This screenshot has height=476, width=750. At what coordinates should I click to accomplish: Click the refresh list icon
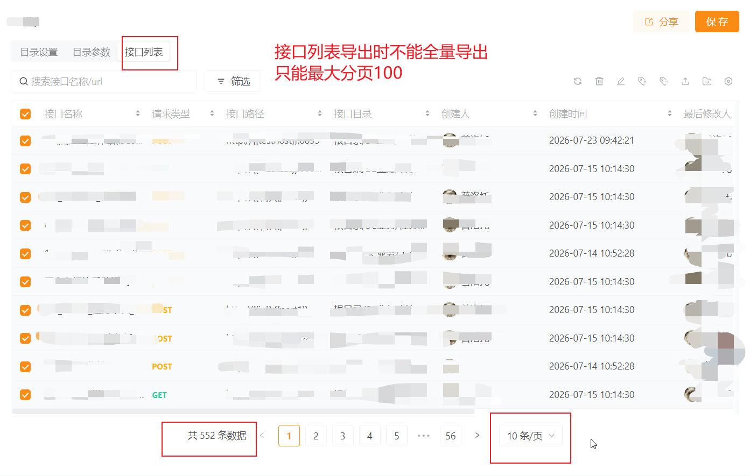pos(578,81)
